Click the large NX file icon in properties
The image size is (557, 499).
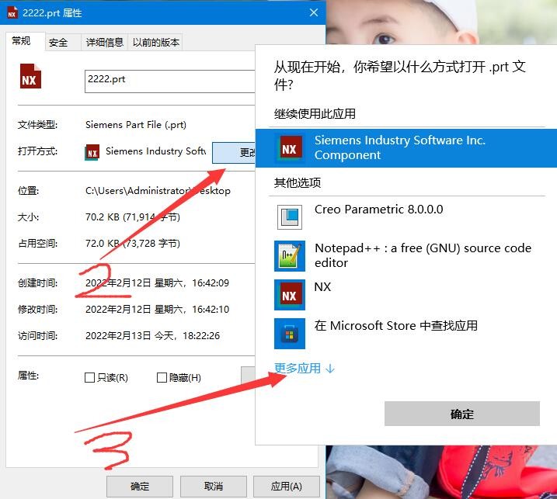pos(30,78)
